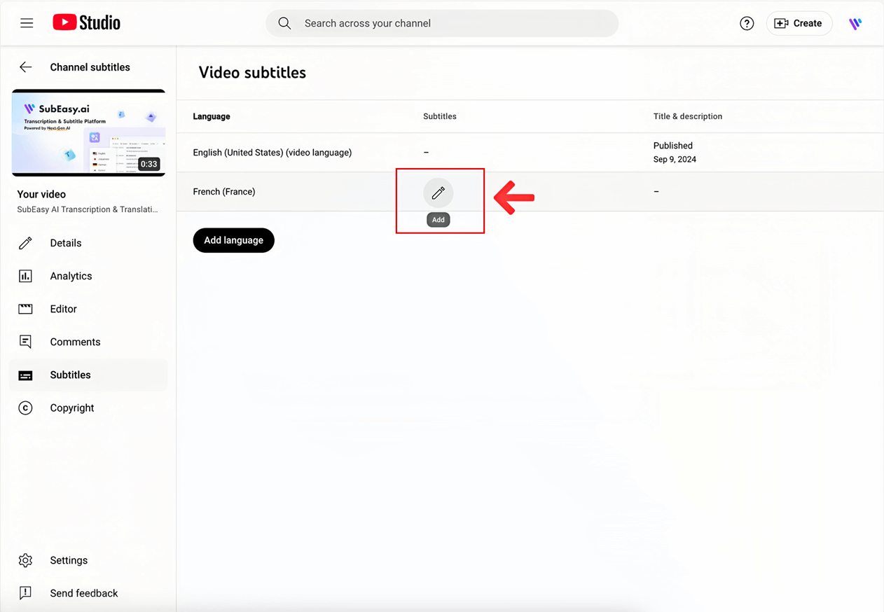Open Settings in the sidebar
Image resolution: width=884 pixels, height=612 pixels.
tap(88, 560)
